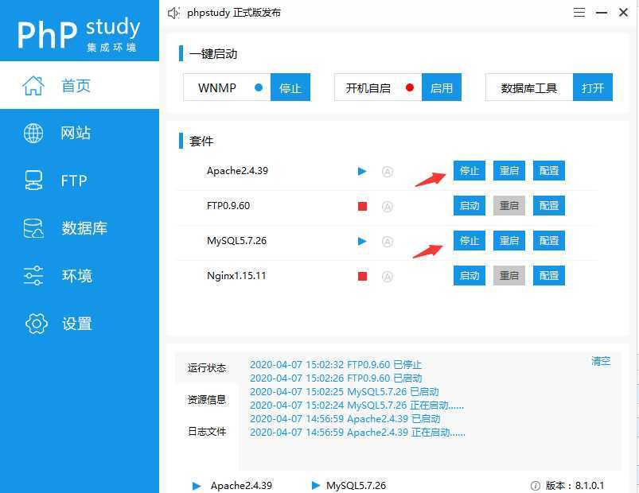Click the database cloud icon in the sidebar
The width and height of the screenshot is (639, 493).
point(33,228)
